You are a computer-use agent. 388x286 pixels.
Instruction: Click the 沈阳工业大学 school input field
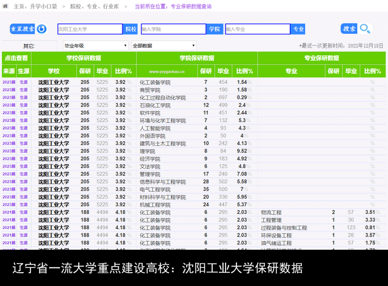[x=90, y=29]
